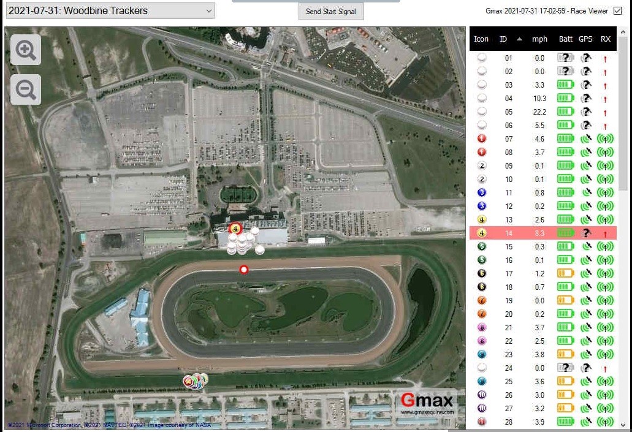Image resolution: width=632 pixels, height=432 pixels.
Task: Click the red exclamation icon for tracker 07
Action: coord(481,138)
